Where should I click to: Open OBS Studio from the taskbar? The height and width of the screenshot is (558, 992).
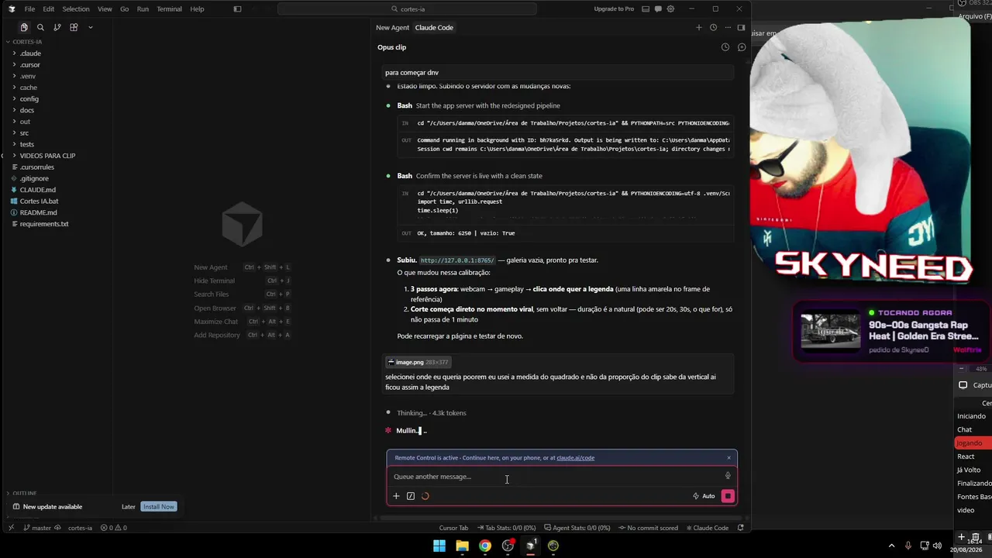tap(508, 546)
